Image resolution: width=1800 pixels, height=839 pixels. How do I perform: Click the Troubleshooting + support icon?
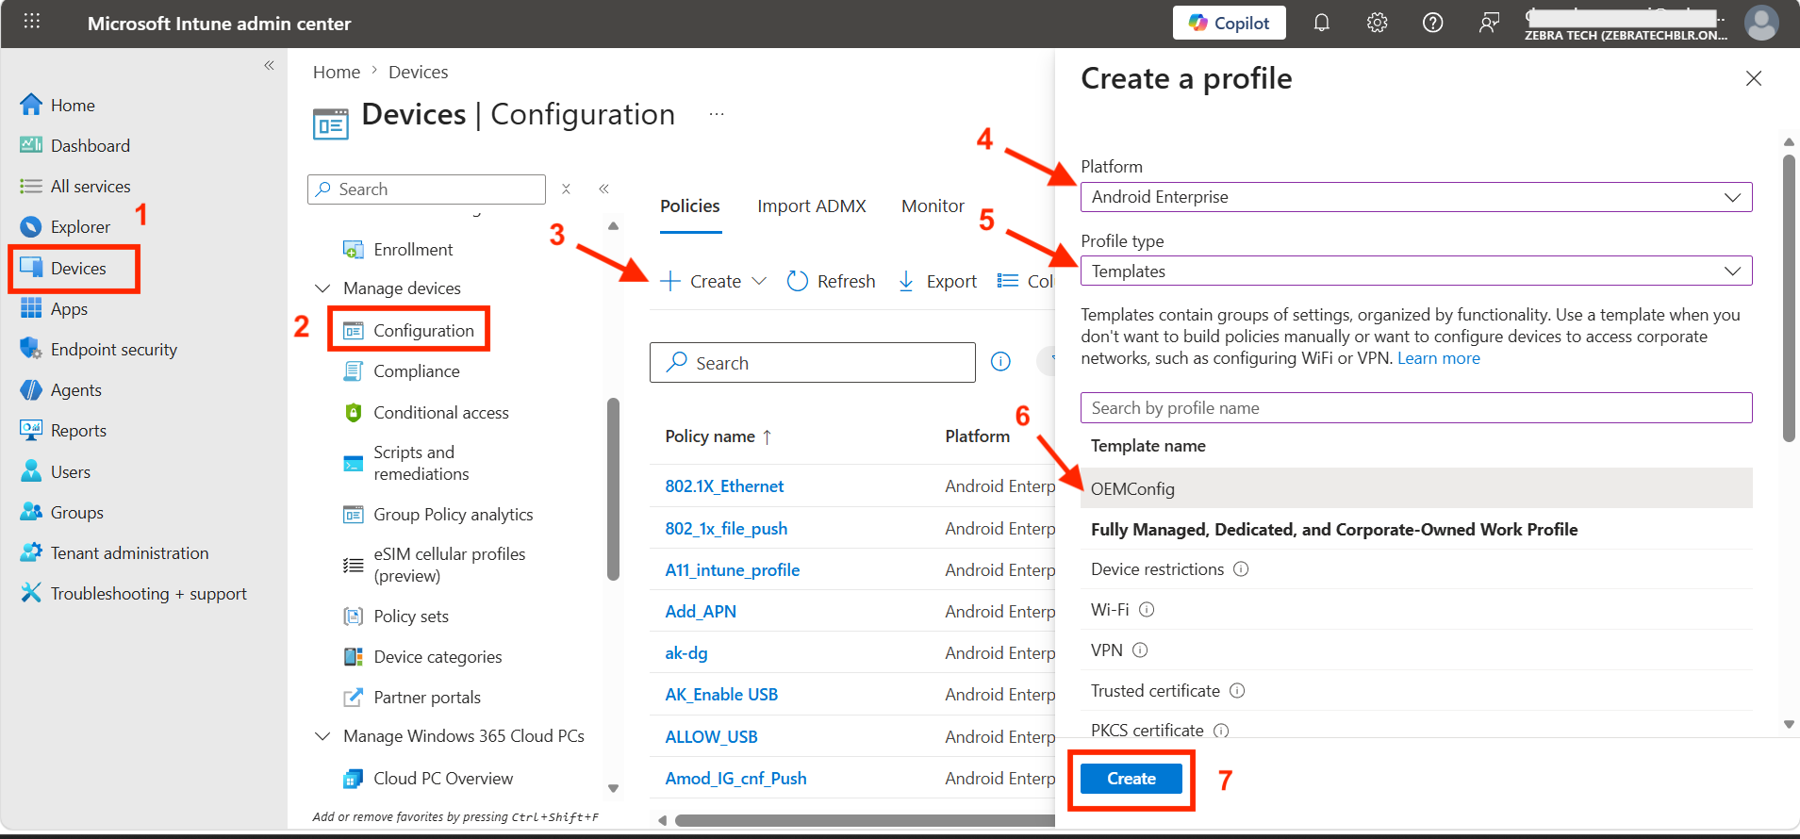(31, 593)
